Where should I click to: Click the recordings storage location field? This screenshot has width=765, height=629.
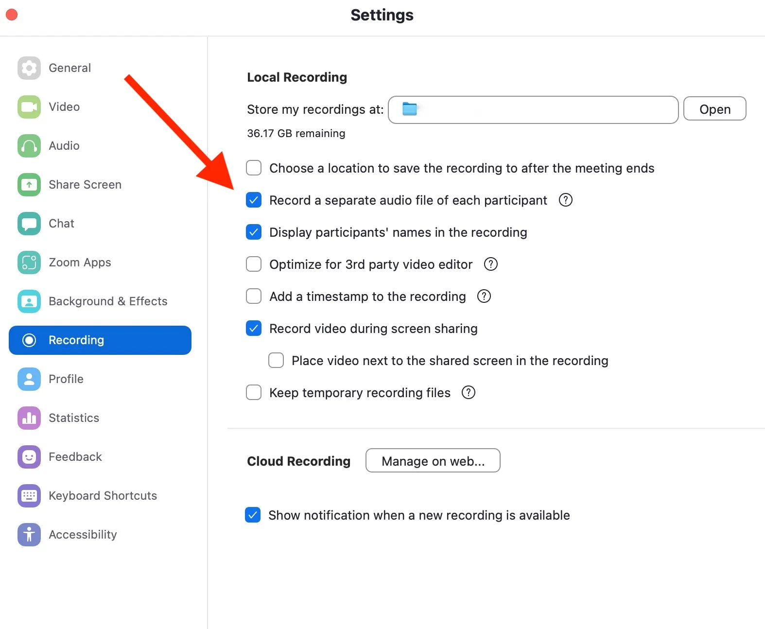click(x=533, y=110)
